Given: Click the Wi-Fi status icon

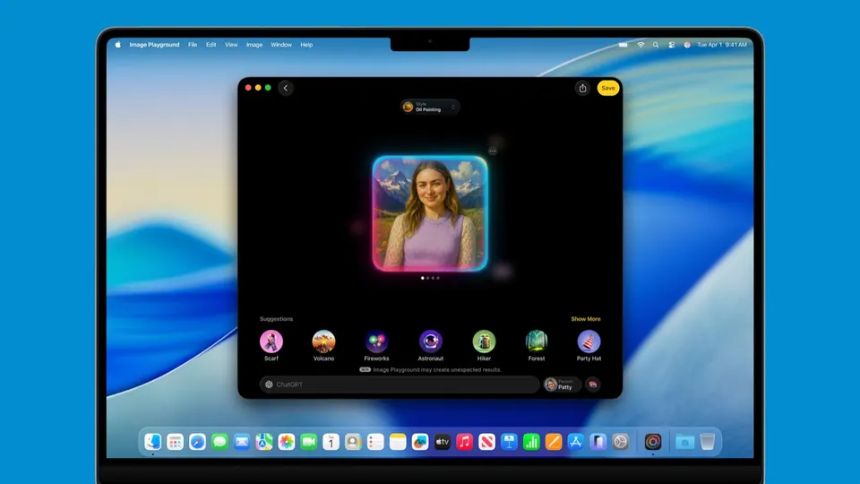Looking at the screenshot, I should click(641, 45).
